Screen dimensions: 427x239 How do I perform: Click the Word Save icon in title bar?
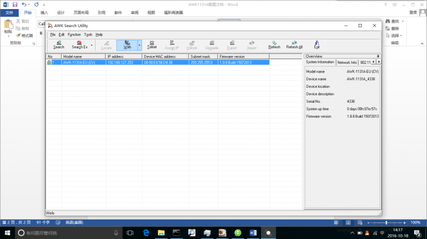(x=15, y=5)
